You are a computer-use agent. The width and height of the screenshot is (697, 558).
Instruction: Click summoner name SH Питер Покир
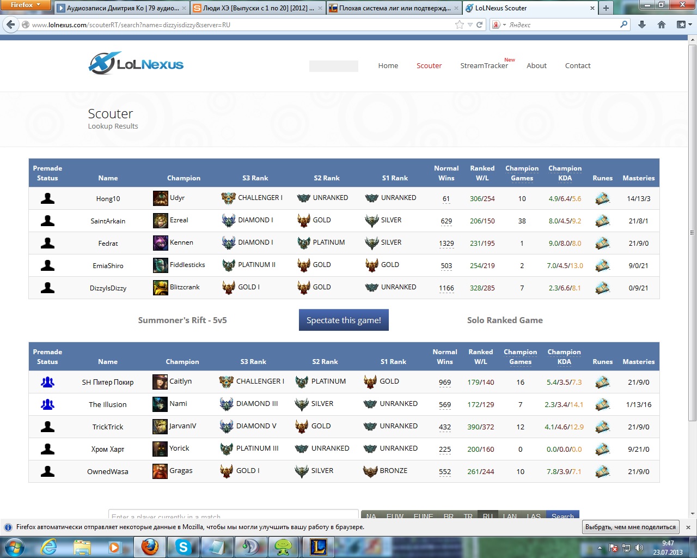pyautogui.click(x=108, y=382)
